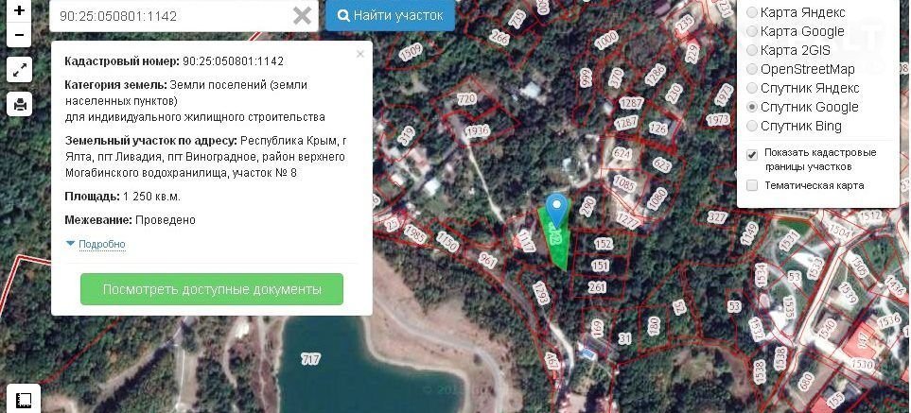Clear the cadastral number search field
Image resolution: width=911 pixels, height=413 pixels.
[302, 16]
